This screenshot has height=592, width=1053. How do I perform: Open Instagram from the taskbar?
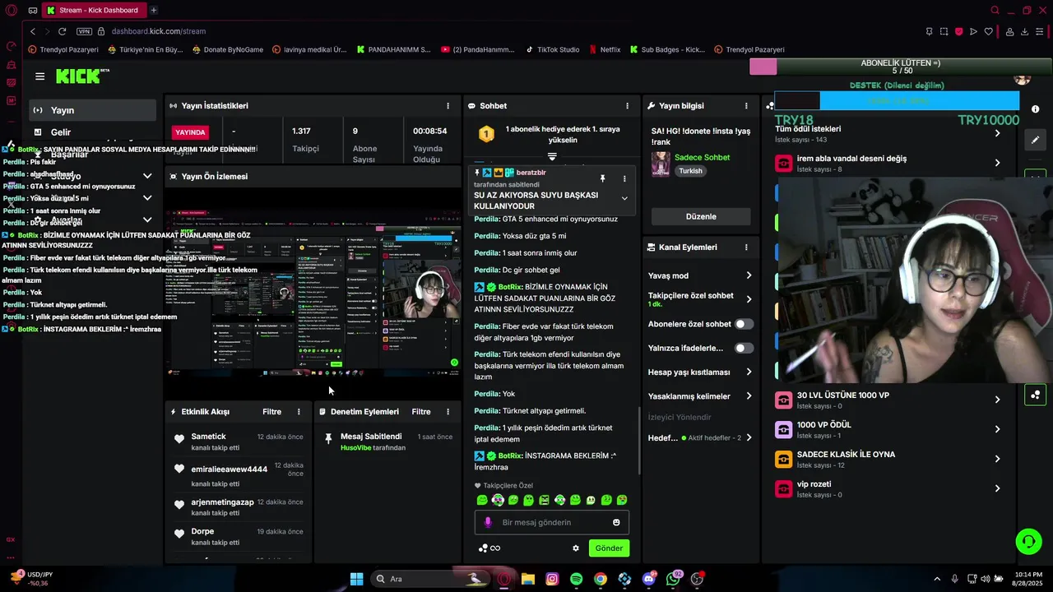pos(552,579)
